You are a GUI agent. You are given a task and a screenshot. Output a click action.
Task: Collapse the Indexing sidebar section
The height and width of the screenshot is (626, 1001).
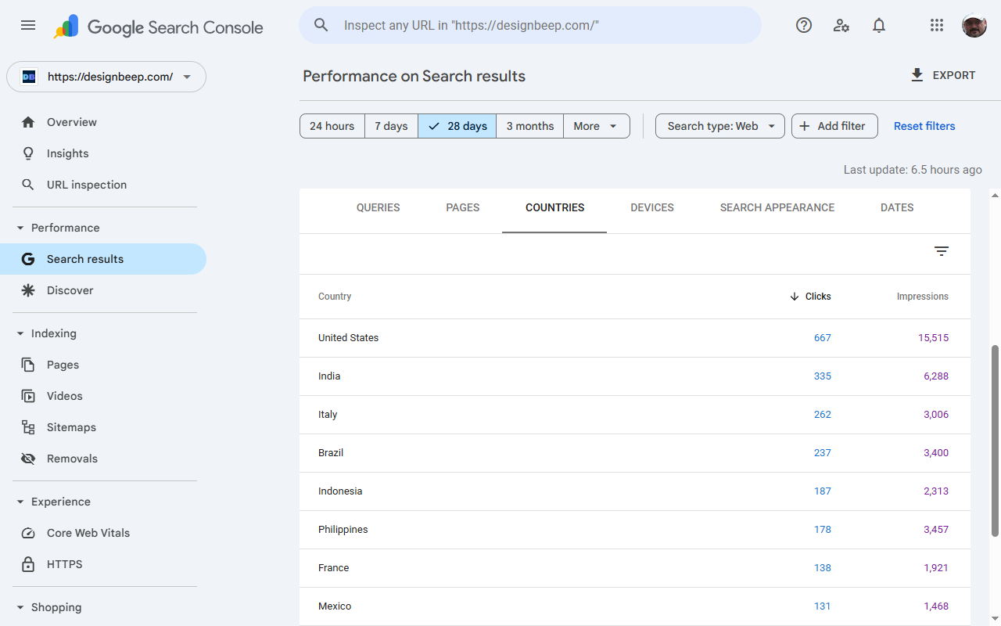click(x=20, y=333)
